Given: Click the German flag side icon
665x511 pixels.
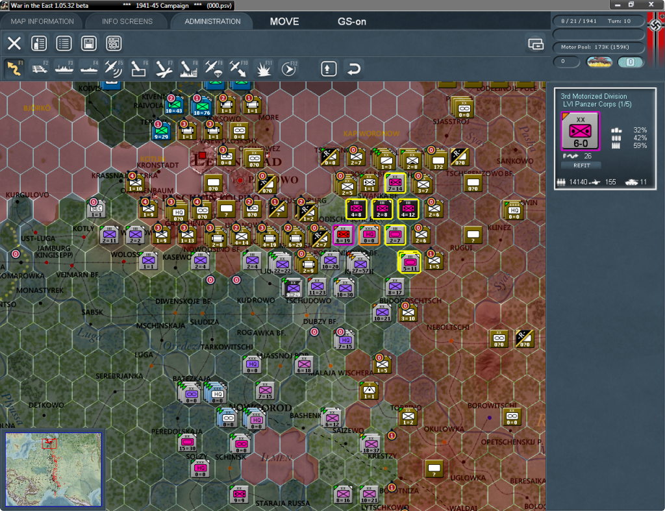Looking at the screenshot, I should click(x=656, y=25).
